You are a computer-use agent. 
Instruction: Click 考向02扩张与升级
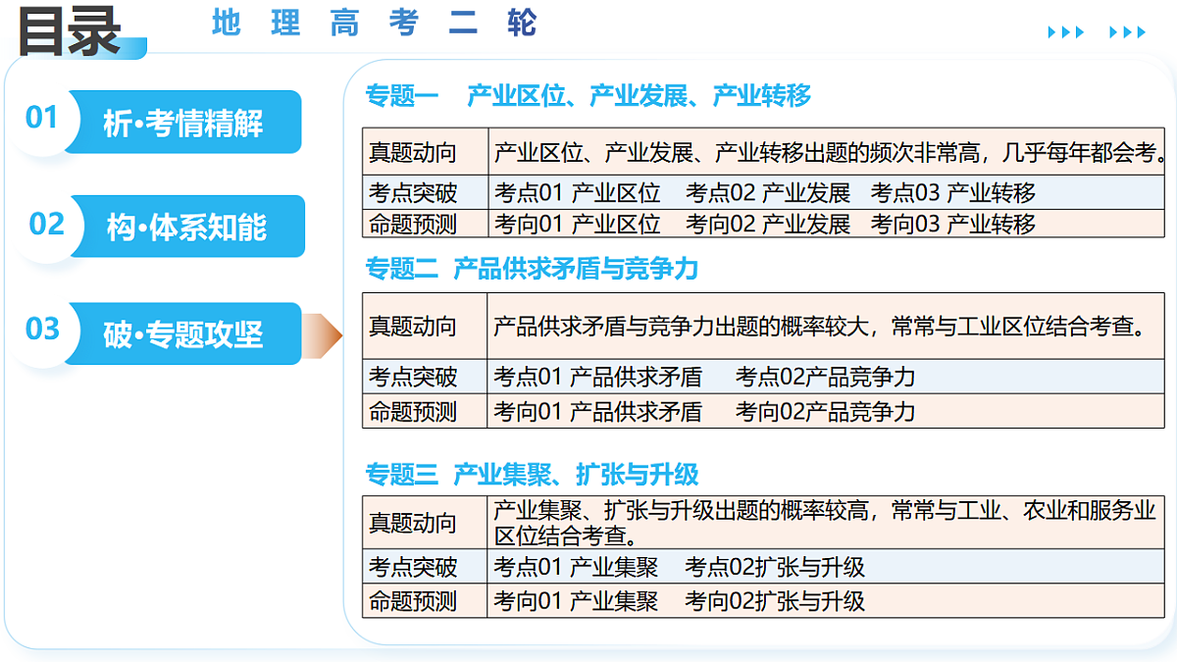(x=775, y=600)
